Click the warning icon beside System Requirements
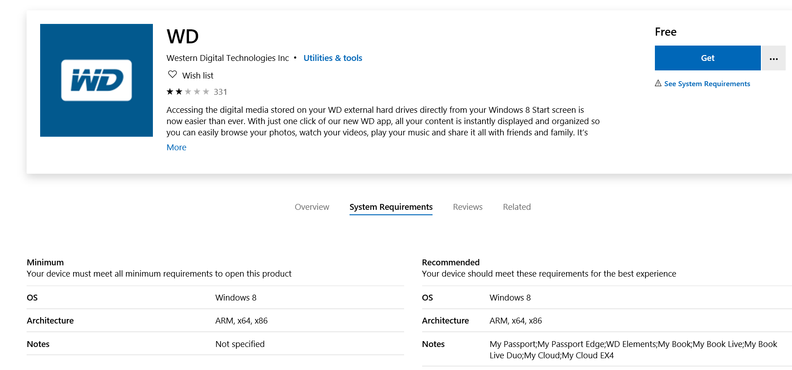The height and width of the screenshot is (370, 792). [x=658, y=83]
